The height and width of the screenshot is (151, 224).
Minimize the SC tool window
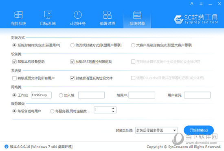tap(210, 4)
